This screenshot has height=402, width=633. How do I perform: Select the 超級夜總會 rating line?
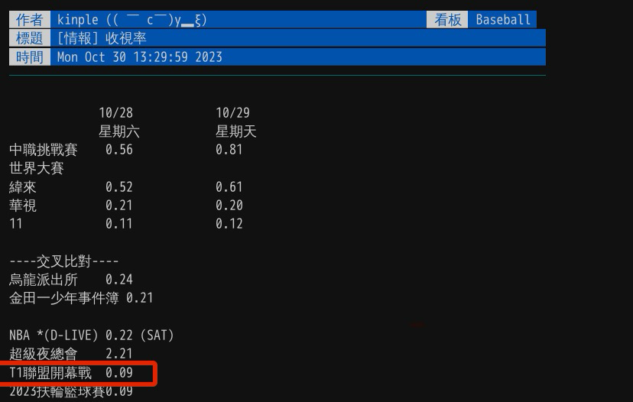tap(70, 354)
